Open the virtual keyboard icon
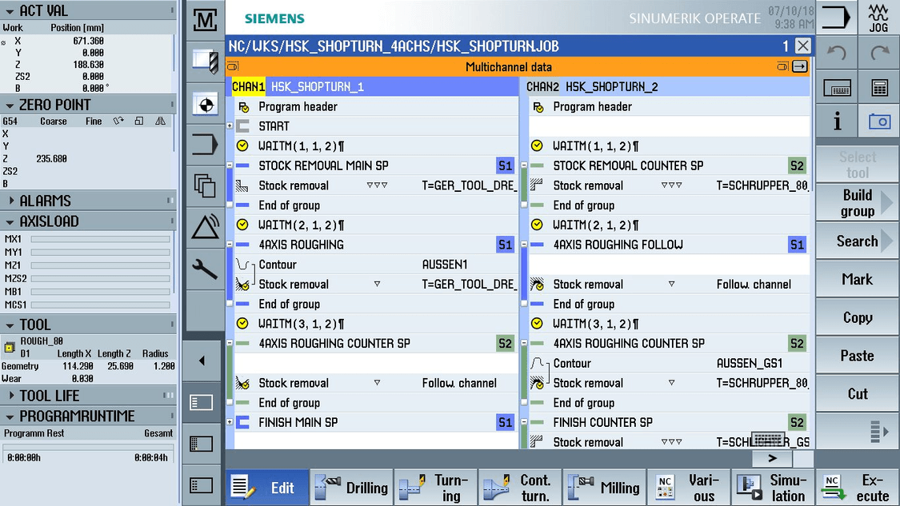This screenshot has width=900, height=506. pos(837,89)
